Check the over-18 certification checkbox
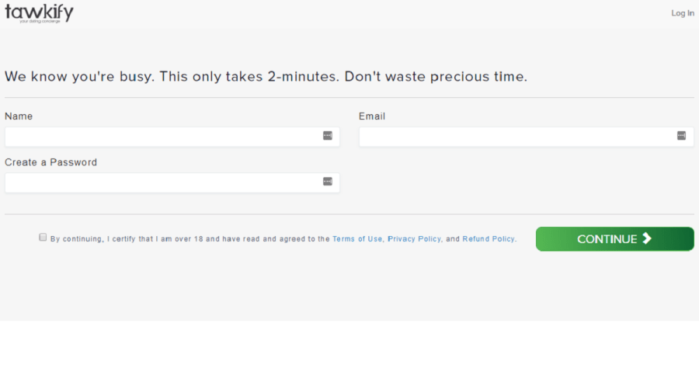Image resolution: width=699 pixels, height=372 pixels. coord(43,238)
